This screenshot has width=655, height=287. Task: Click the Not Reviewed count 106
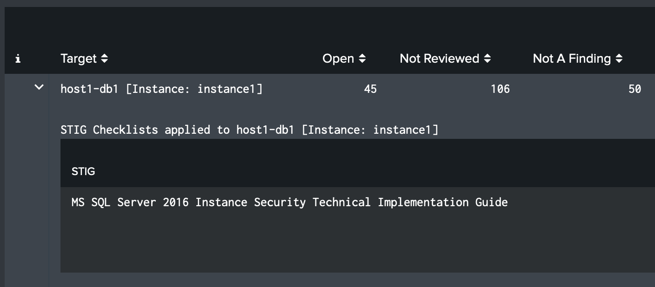coord(500,89)
